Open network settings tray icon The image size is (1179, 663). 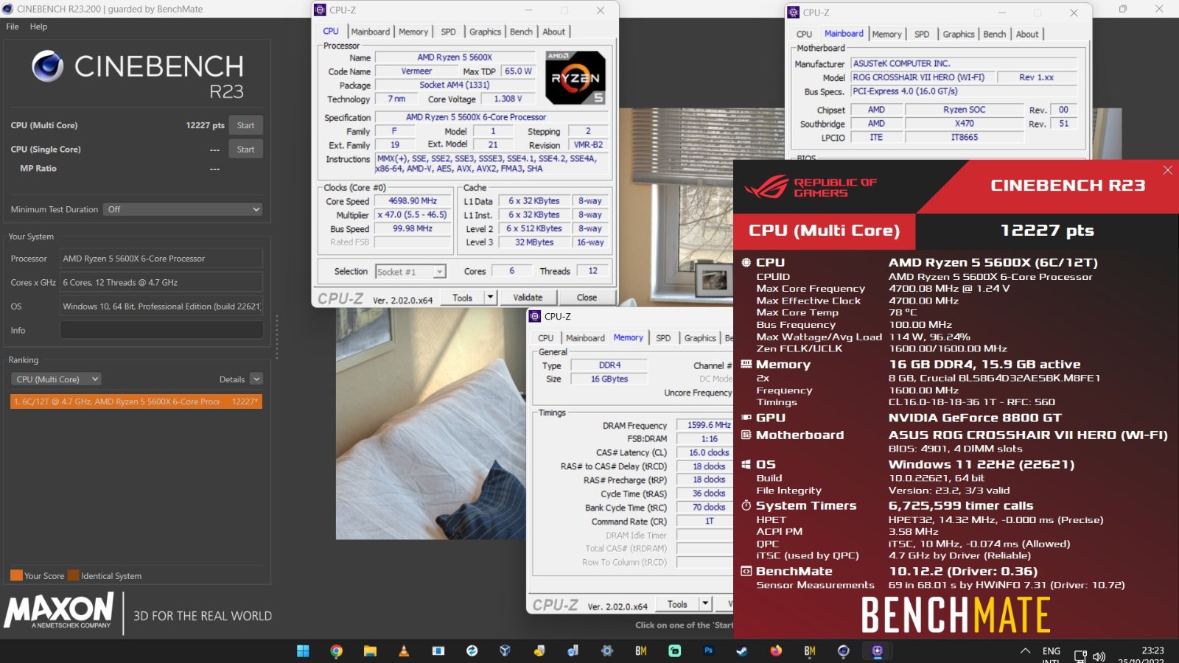[x=1080, y=656]
